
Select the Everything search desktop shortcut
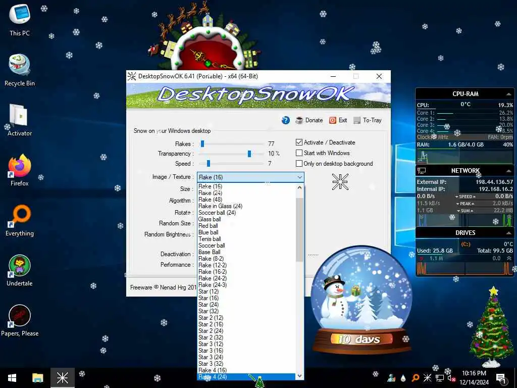tap(20, 220)
